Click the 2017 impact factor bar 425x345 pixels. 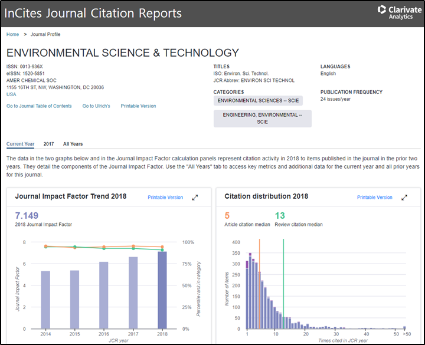[x=133, y=293]
